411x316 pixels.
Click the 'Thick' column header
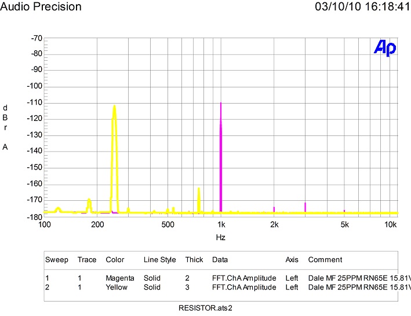pyautogui.click(x=194, y=260)
